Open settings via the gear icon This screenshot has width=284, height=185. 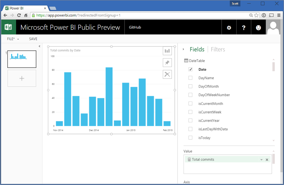coord(229,28)
